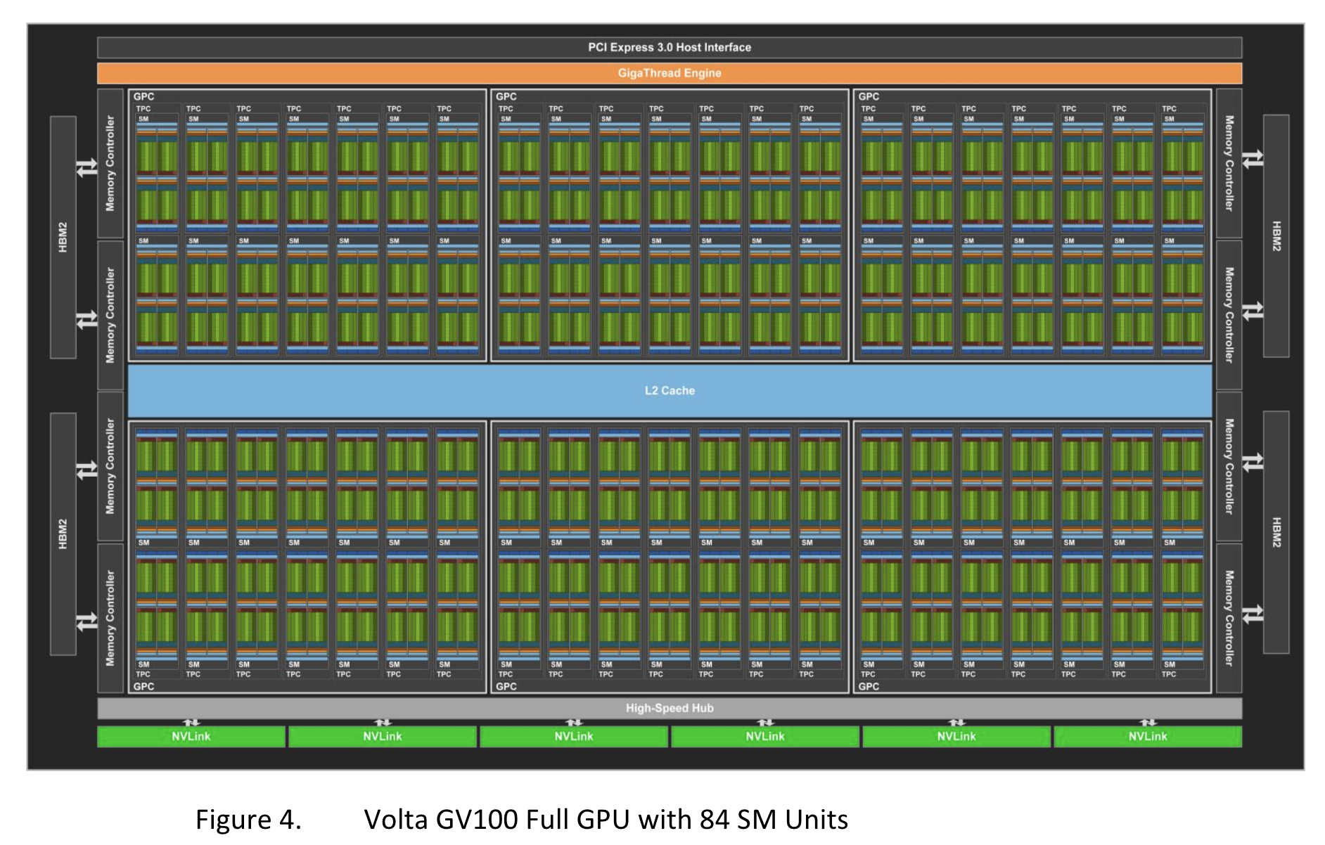Select the third right-side Memory Controller from the top
This screenshot has width=1325, height=845.
(1229, 466)
